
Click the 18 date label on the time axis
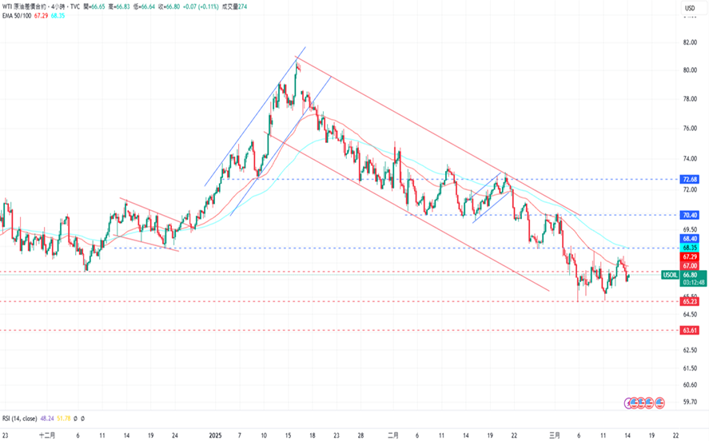tap(312, 435)
